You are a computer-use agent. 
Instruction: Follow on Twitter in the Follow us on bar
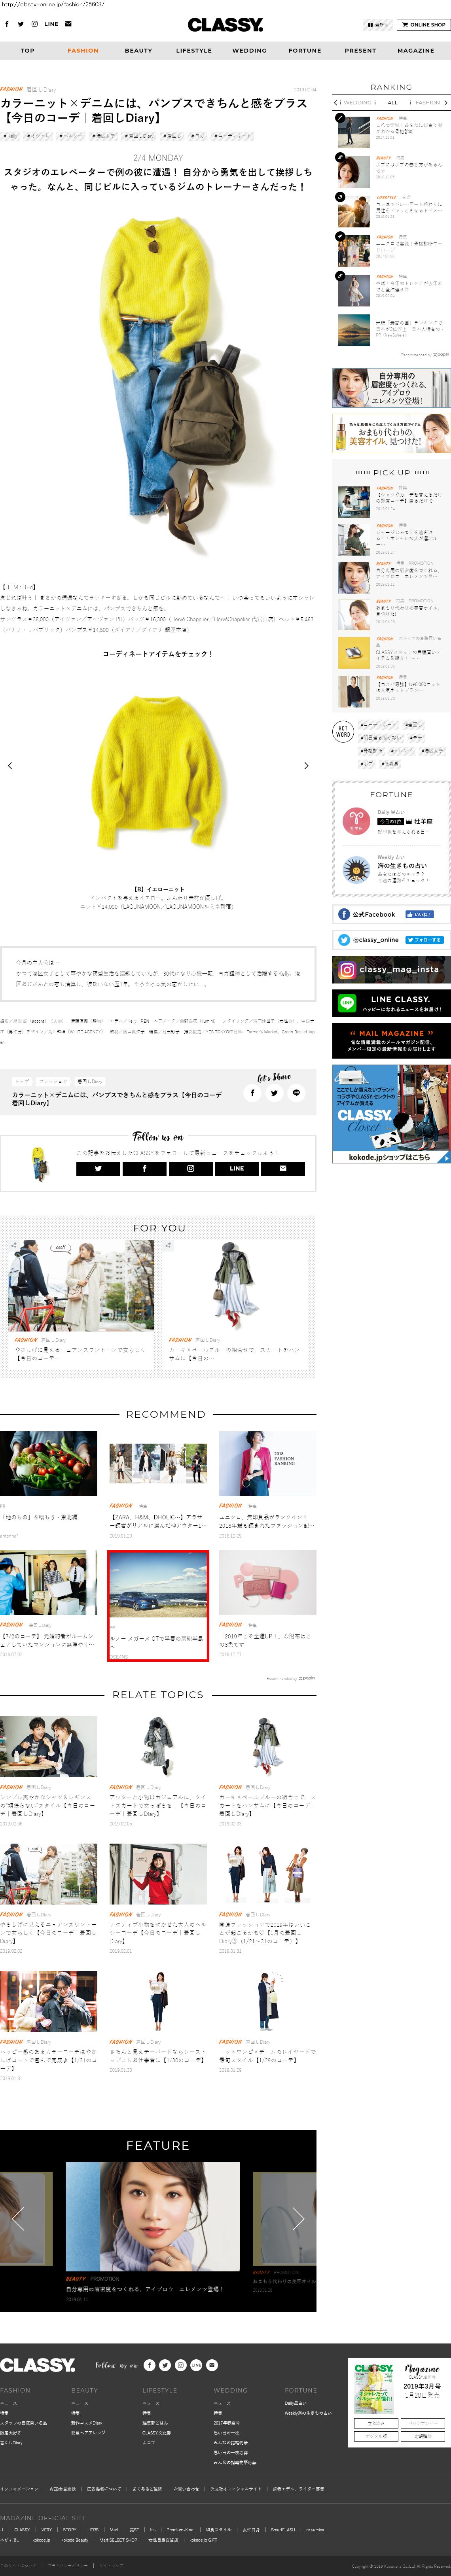[x=98, y=1168]
